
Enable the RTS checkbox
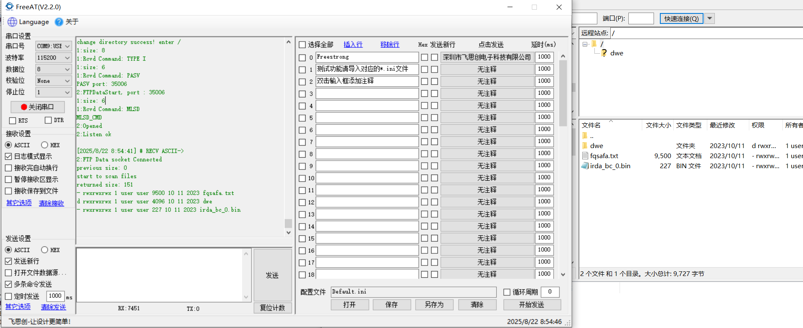point(13,121)
